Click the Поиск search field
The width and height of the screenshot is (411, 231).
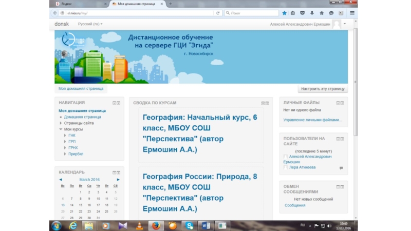pos(249,13)
